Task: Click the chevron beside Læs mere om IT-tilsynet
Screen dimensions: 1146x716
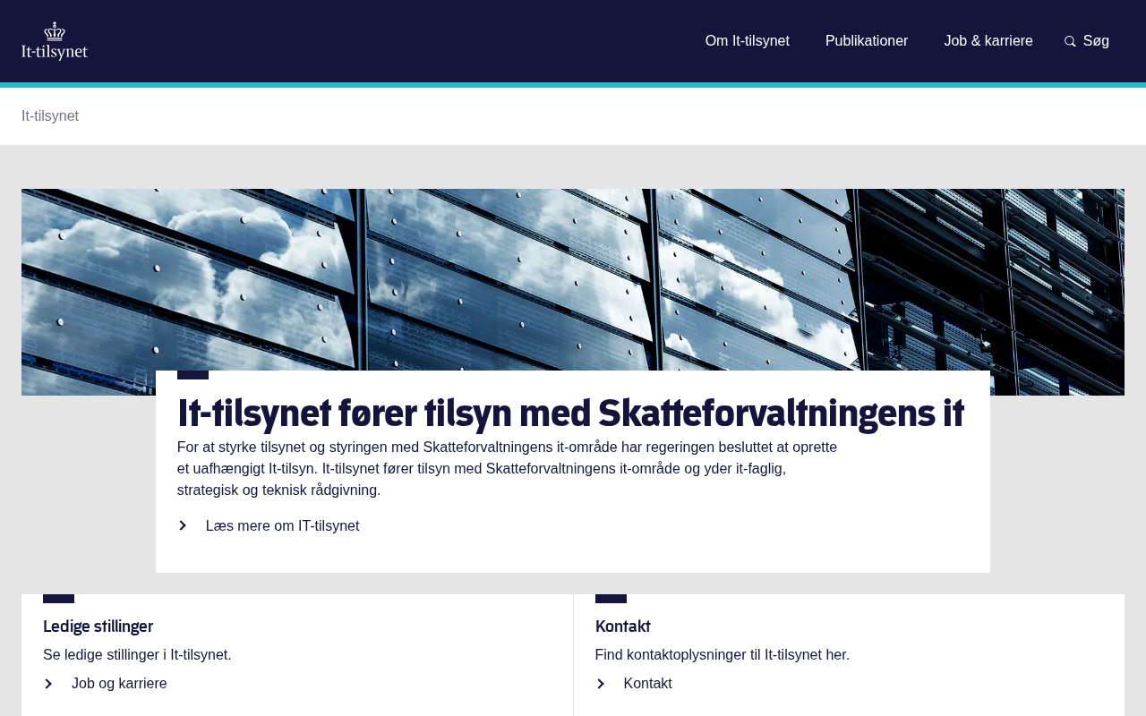Action: pyautogui.click(x=183, y=526)
